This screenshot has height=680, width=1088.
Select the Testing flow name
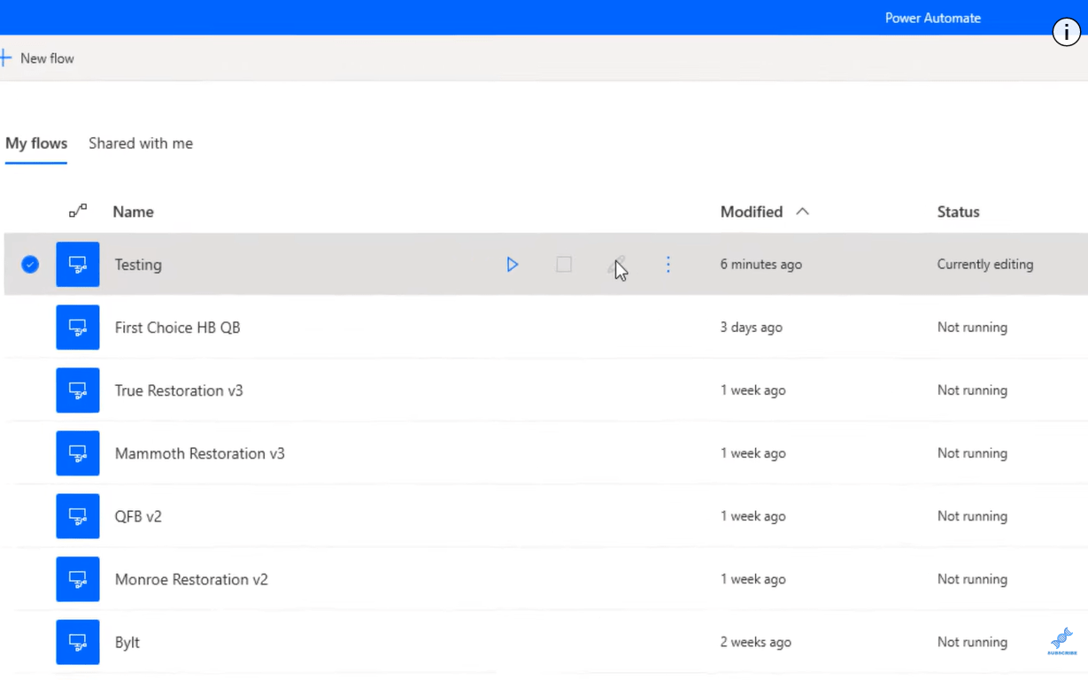click(138, 265)
